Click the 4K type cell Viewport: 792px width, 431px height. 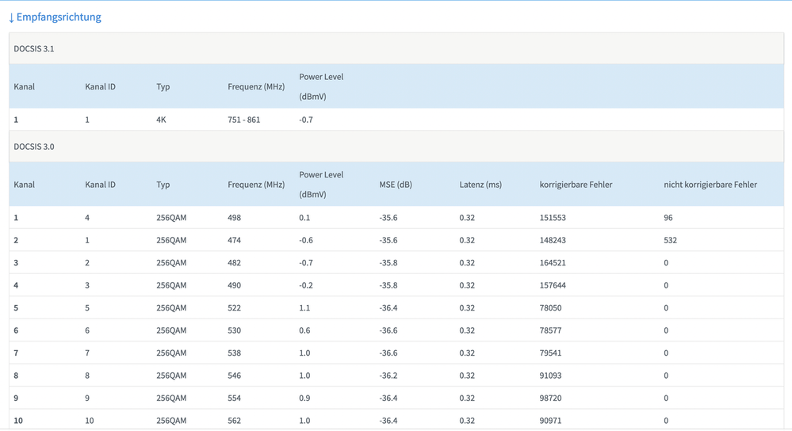162,120
